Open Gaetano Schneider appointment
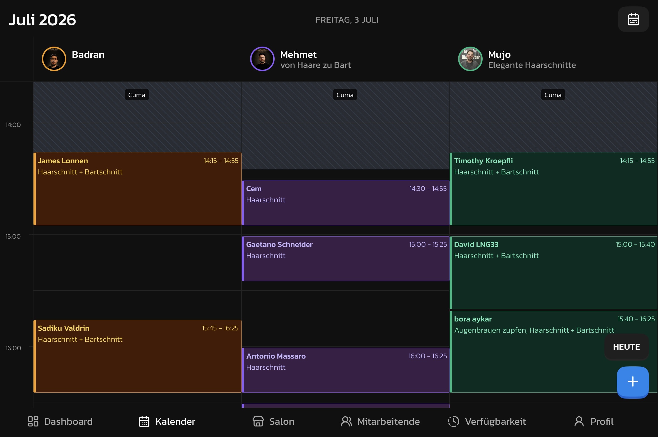 click(345, 259)
